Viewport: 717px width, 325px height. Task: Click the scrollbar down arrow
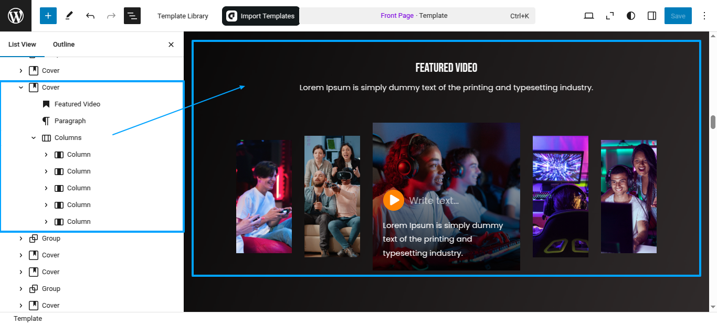[x=713, y=307]
